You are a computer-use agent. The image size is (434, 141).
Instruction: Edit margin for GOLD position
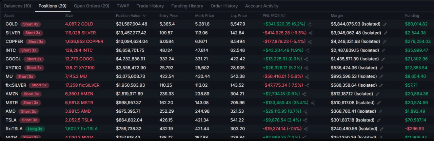tap(385, 24)
